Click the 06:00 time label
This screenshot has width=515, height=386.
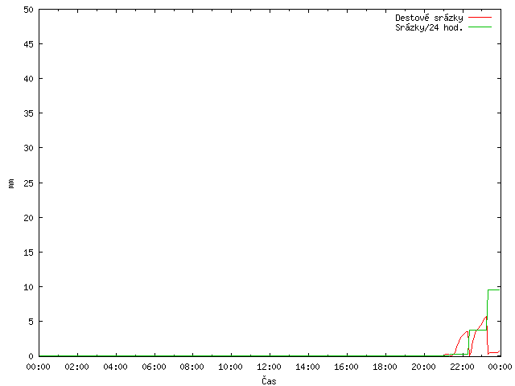click(x=154, y=367)
